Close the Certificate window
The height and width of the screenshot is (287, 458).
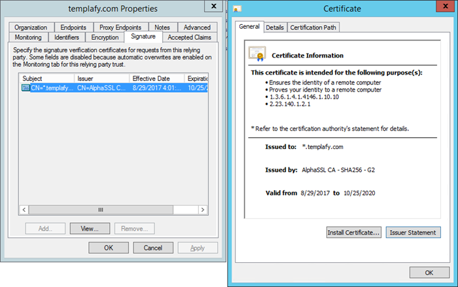446,6
